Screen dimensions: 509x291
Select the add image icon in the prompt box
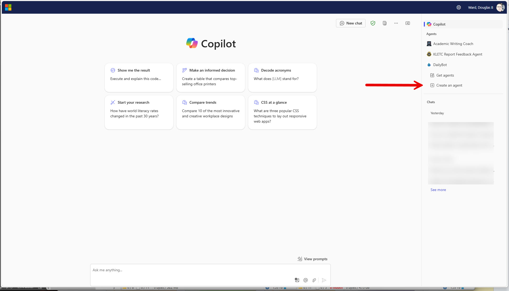pyautogui.click(x=297, y=280)
